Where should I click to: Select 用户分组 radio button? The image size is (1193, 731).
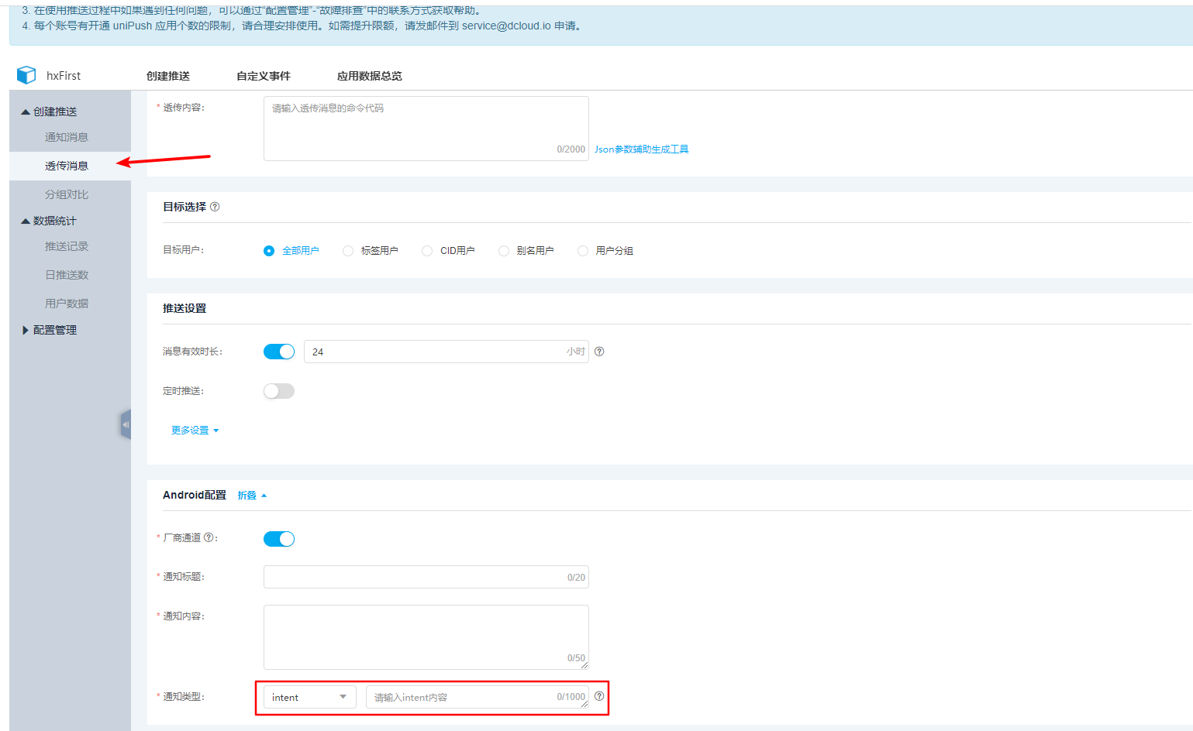tap(583, 251)
